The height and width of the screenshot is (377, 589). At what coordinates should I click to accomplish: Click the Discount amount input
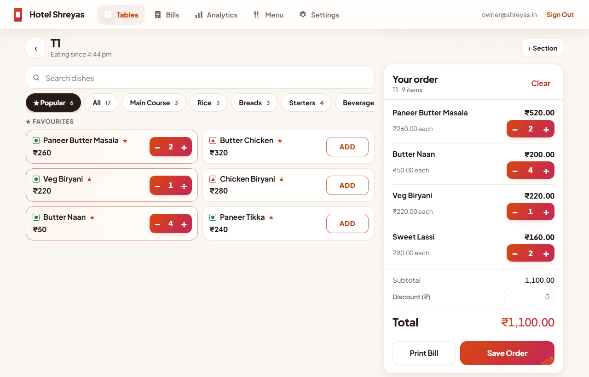click(529, 297)
